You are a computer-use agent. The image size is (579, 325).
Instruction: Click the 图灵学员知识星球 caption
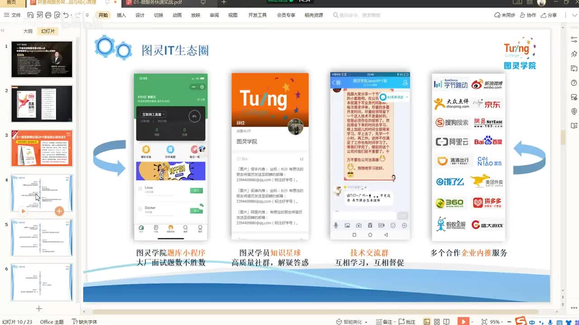[x=270, y=253]
